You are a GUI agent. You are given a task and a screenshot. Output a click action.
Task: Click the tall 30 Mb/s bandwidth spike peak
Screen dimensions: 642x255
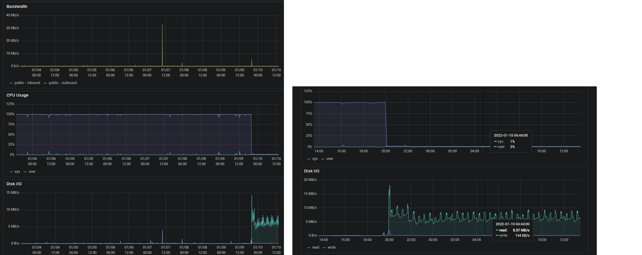162,25
